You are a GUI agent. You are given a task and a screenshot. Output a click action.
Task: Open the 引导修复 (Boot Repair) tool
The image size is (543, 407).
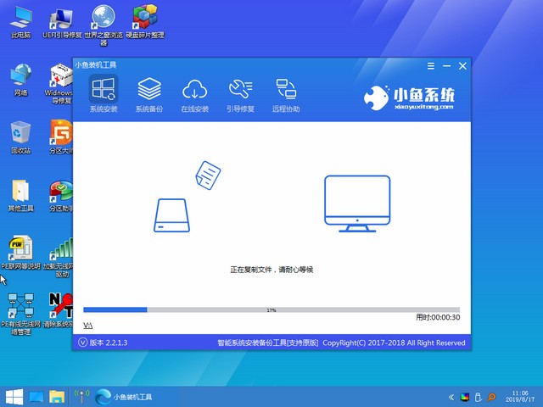(x=240, y=92)
